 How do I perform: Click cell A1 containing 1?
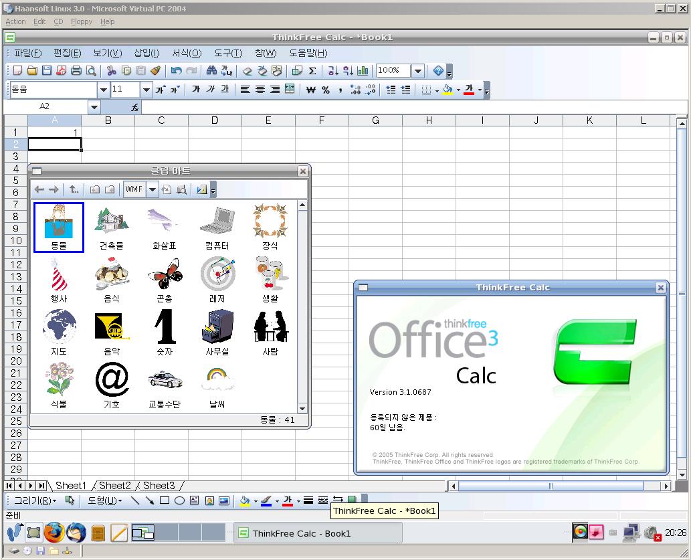[x=55, y=132]
